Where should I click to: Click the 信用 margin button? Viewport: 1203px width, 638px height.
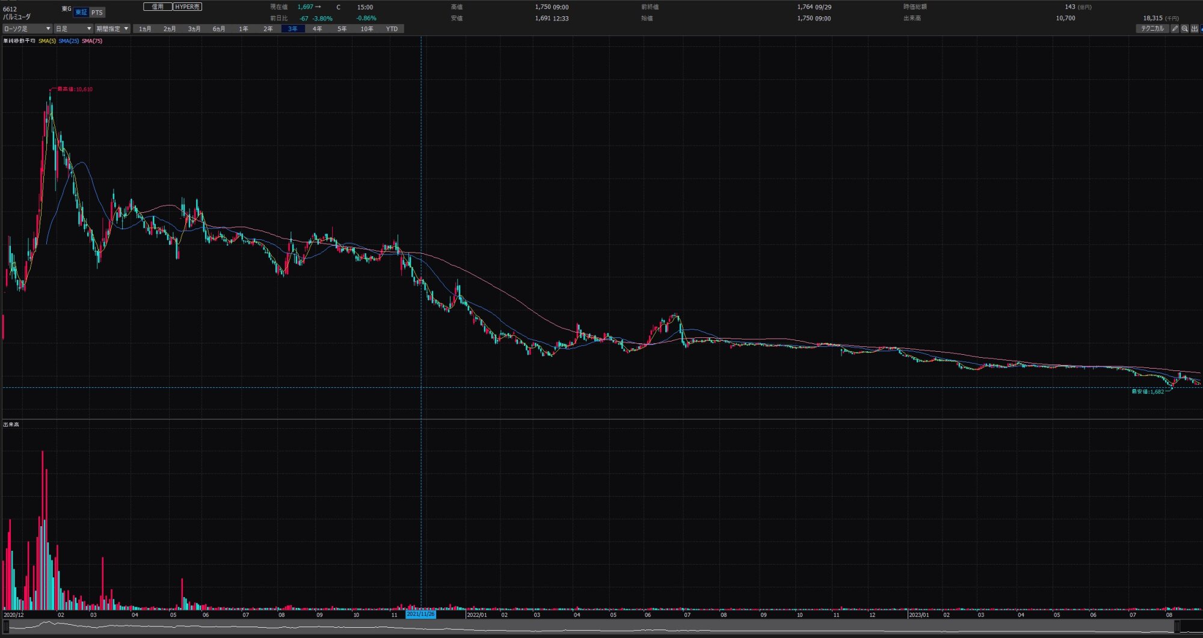(x=158, y=7)
